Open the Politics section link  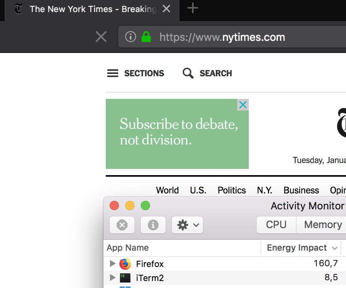(232, 190)
